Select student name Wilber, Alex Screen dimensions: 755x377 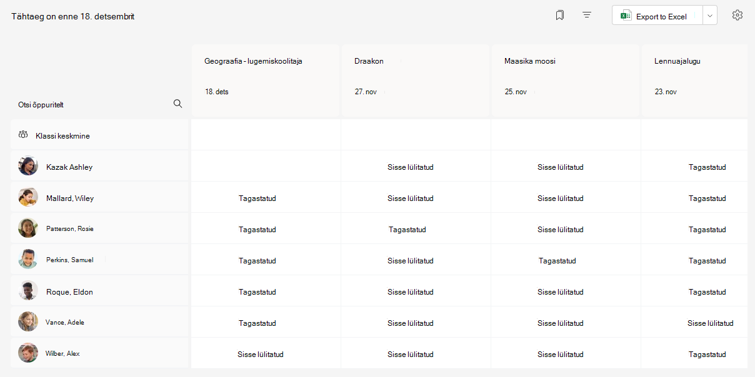(62, 353)
